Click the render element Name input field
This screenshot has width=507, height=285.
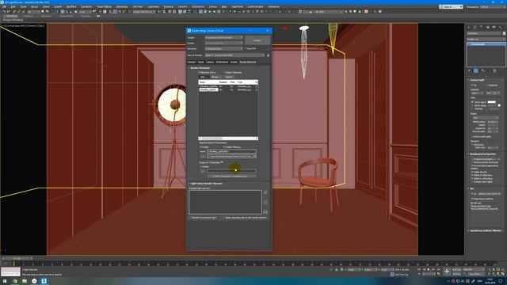[231, 151]
